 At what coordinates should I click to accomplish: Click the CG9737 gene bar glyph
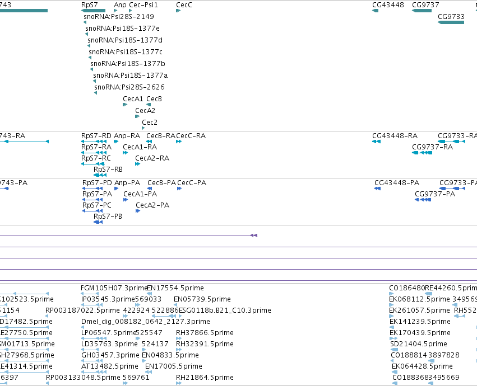[422, 11]
